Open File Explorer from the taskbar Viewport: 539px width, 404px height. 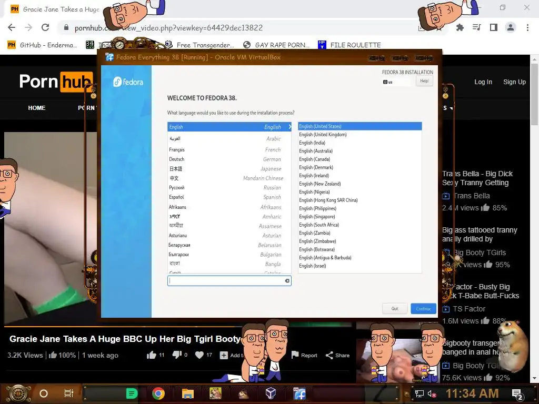tap(188, 393)
